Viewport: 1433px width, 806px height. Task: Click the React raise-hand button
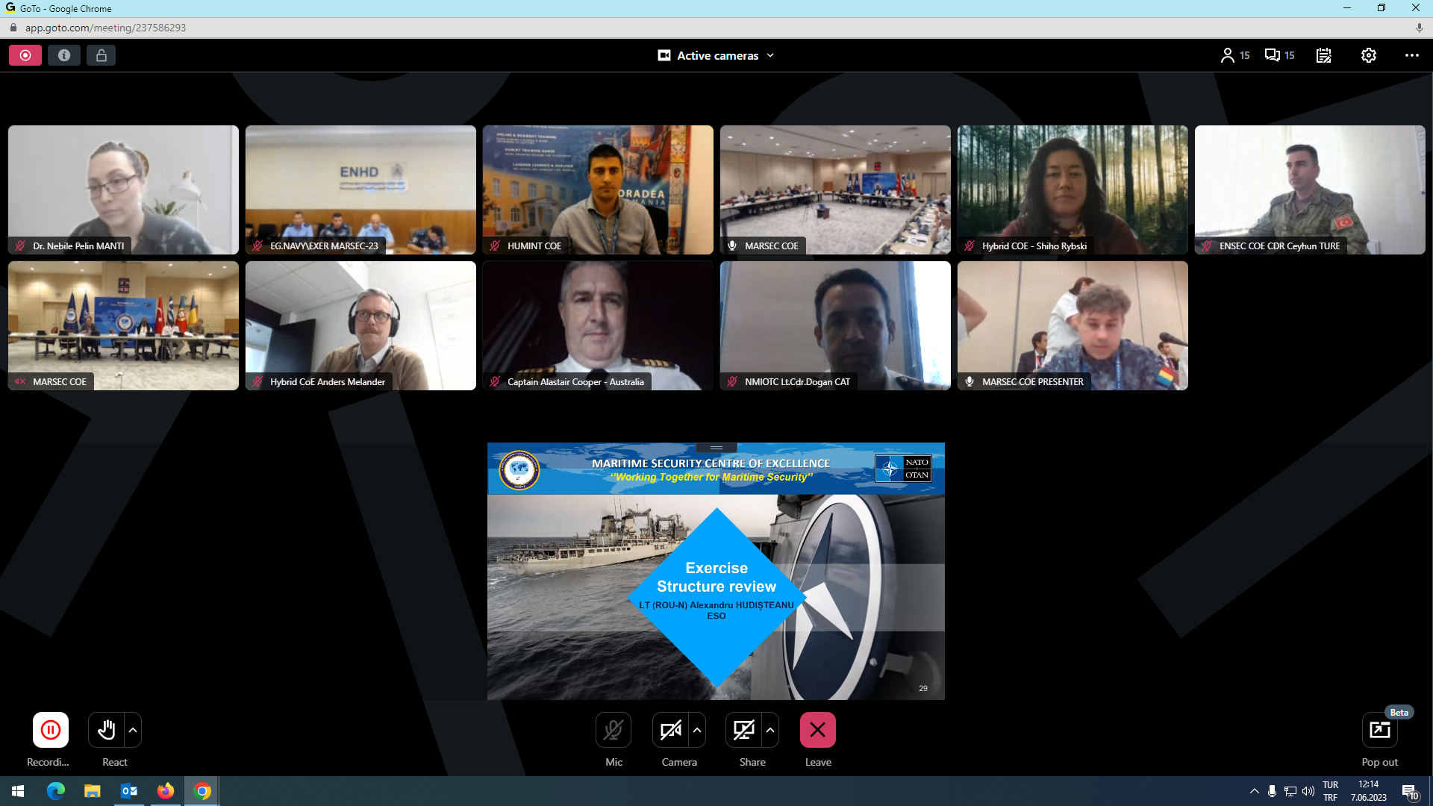click(x=106, y=730)
